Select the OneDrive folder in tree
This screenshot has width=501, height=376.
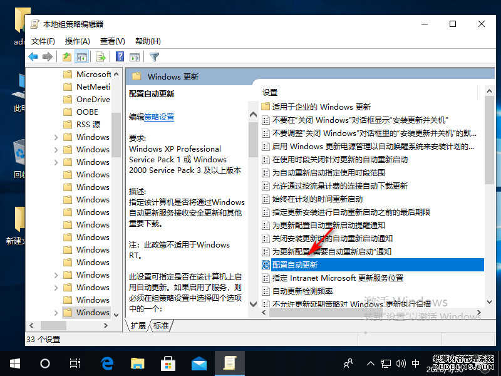86,100
